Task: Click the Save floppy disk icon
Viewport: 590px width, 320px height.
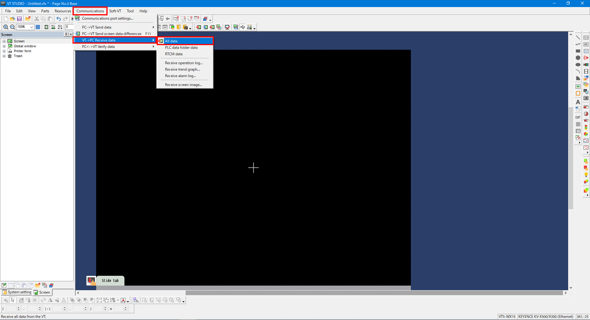Action: point(19,19)
